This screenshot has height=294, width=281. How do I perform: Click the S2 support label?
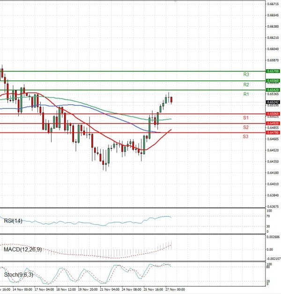[245, 127]
